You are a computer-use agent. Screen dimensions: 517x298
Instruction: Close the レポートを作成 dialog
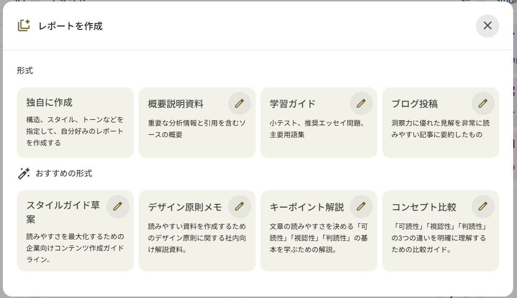(x=487, y=26)
